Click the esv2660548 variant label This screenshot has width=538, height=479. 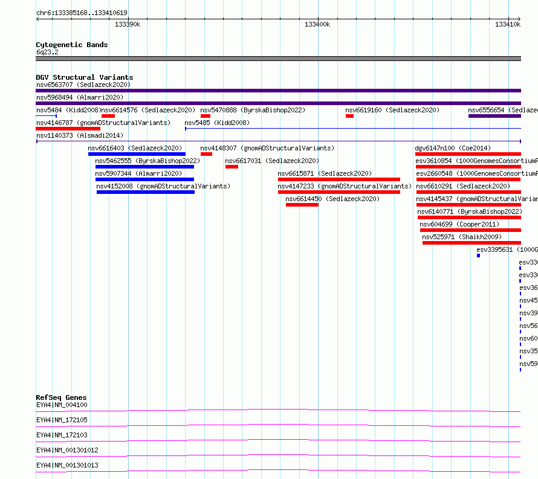pos(477,173)
